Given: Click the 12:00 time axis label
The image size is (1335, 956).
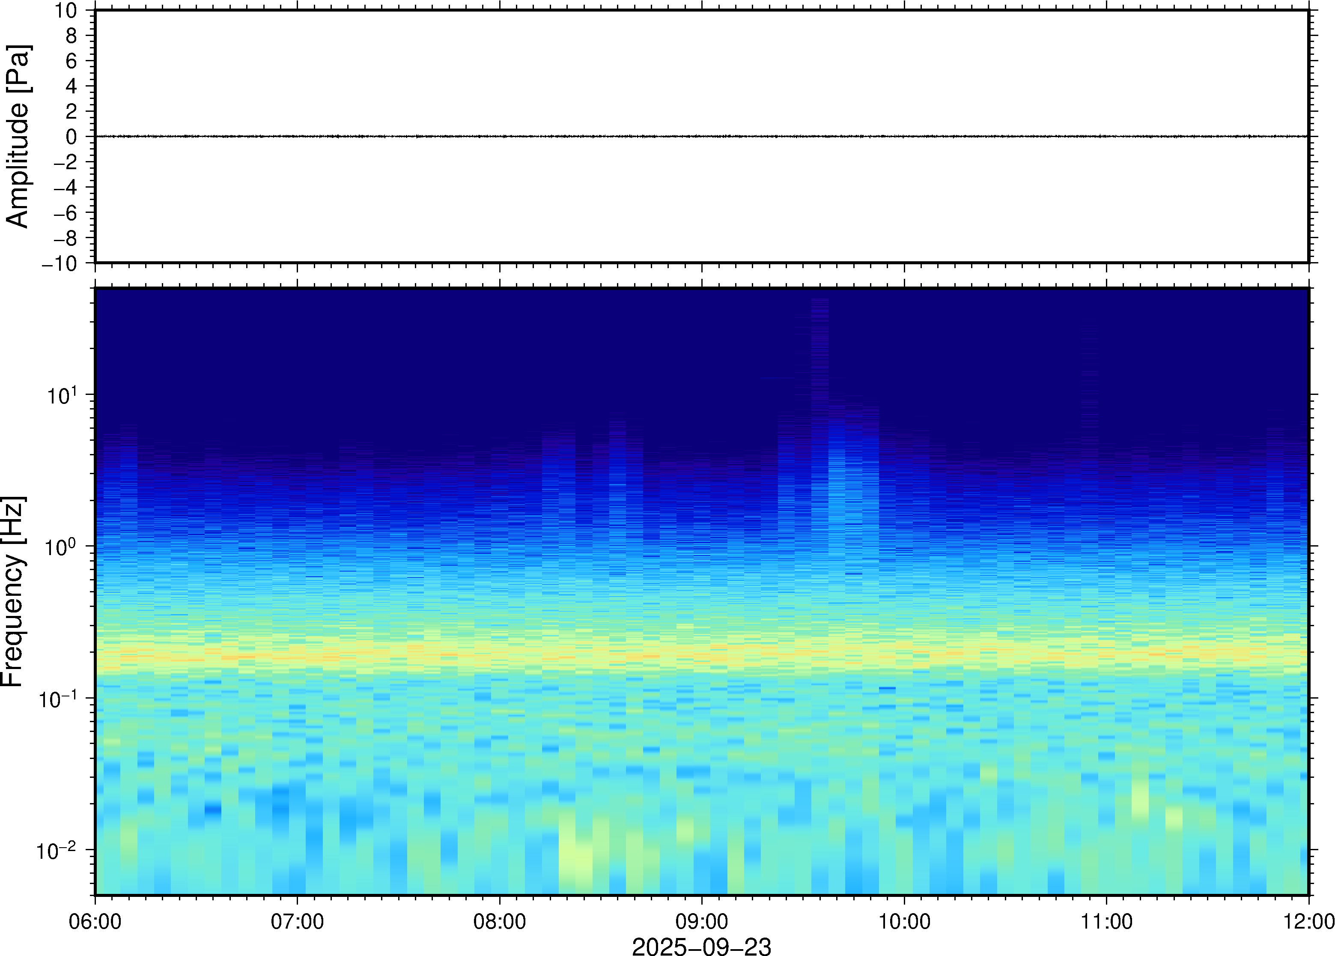Looking at the screenshot, I should 1308,921.
